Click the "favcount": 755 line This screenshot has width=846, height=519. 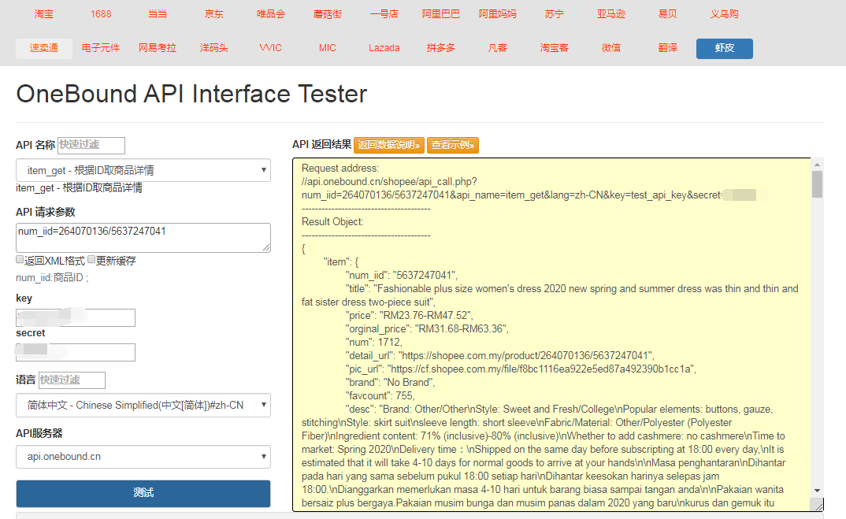point(380,396)
